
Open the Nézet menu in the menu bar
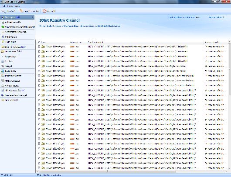pos(10,6)
